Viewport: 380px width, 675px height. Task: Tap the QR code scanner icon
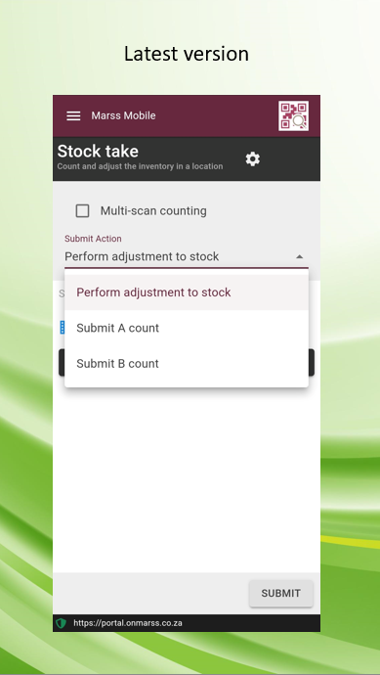(293, 115)
